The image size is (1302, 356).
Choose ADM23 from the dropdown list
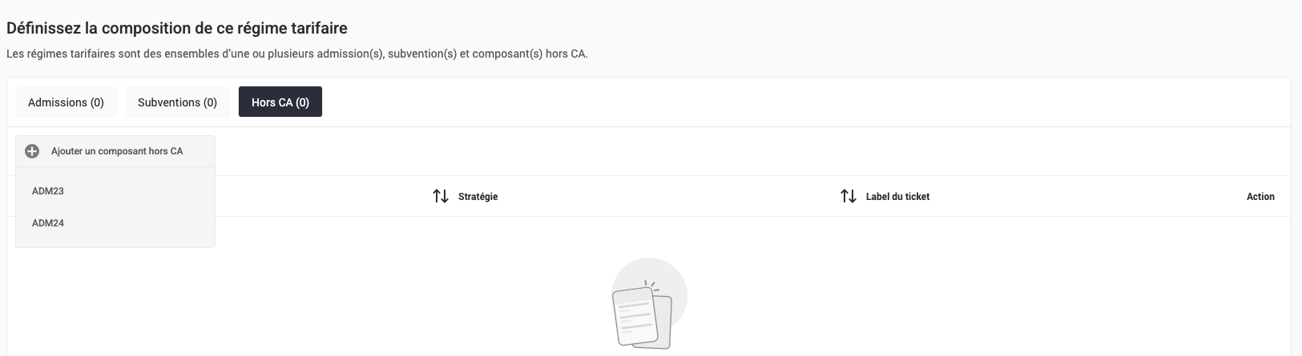click(48, 191)
